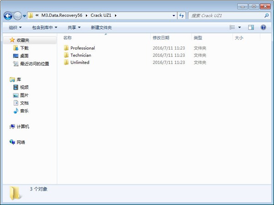The image size is (274, 205).
Task: Open address bar history dropdown
Action: tap(174, 15)
